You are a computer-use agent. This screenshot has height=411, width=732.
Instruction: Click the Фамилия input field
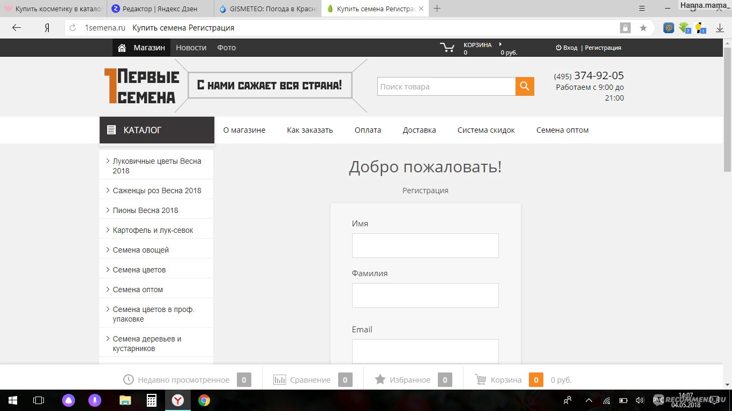(425, 295)
